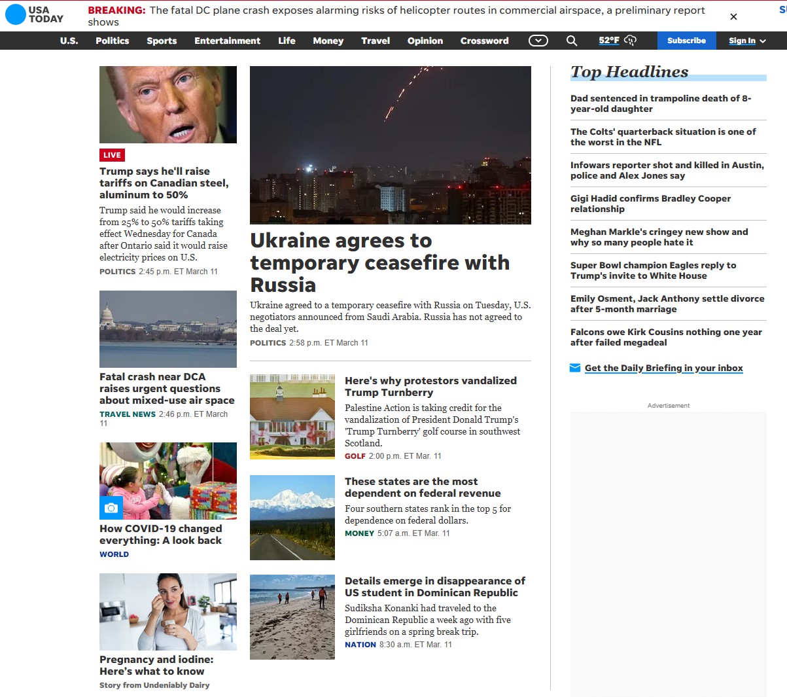Viewport: 787px width, 697px height.
Task: Dismiss the breaking news banner
Action: (733, 16)
